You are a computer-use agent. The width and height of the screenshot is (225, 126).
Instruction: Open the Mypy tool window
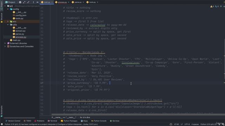point(84,121)
